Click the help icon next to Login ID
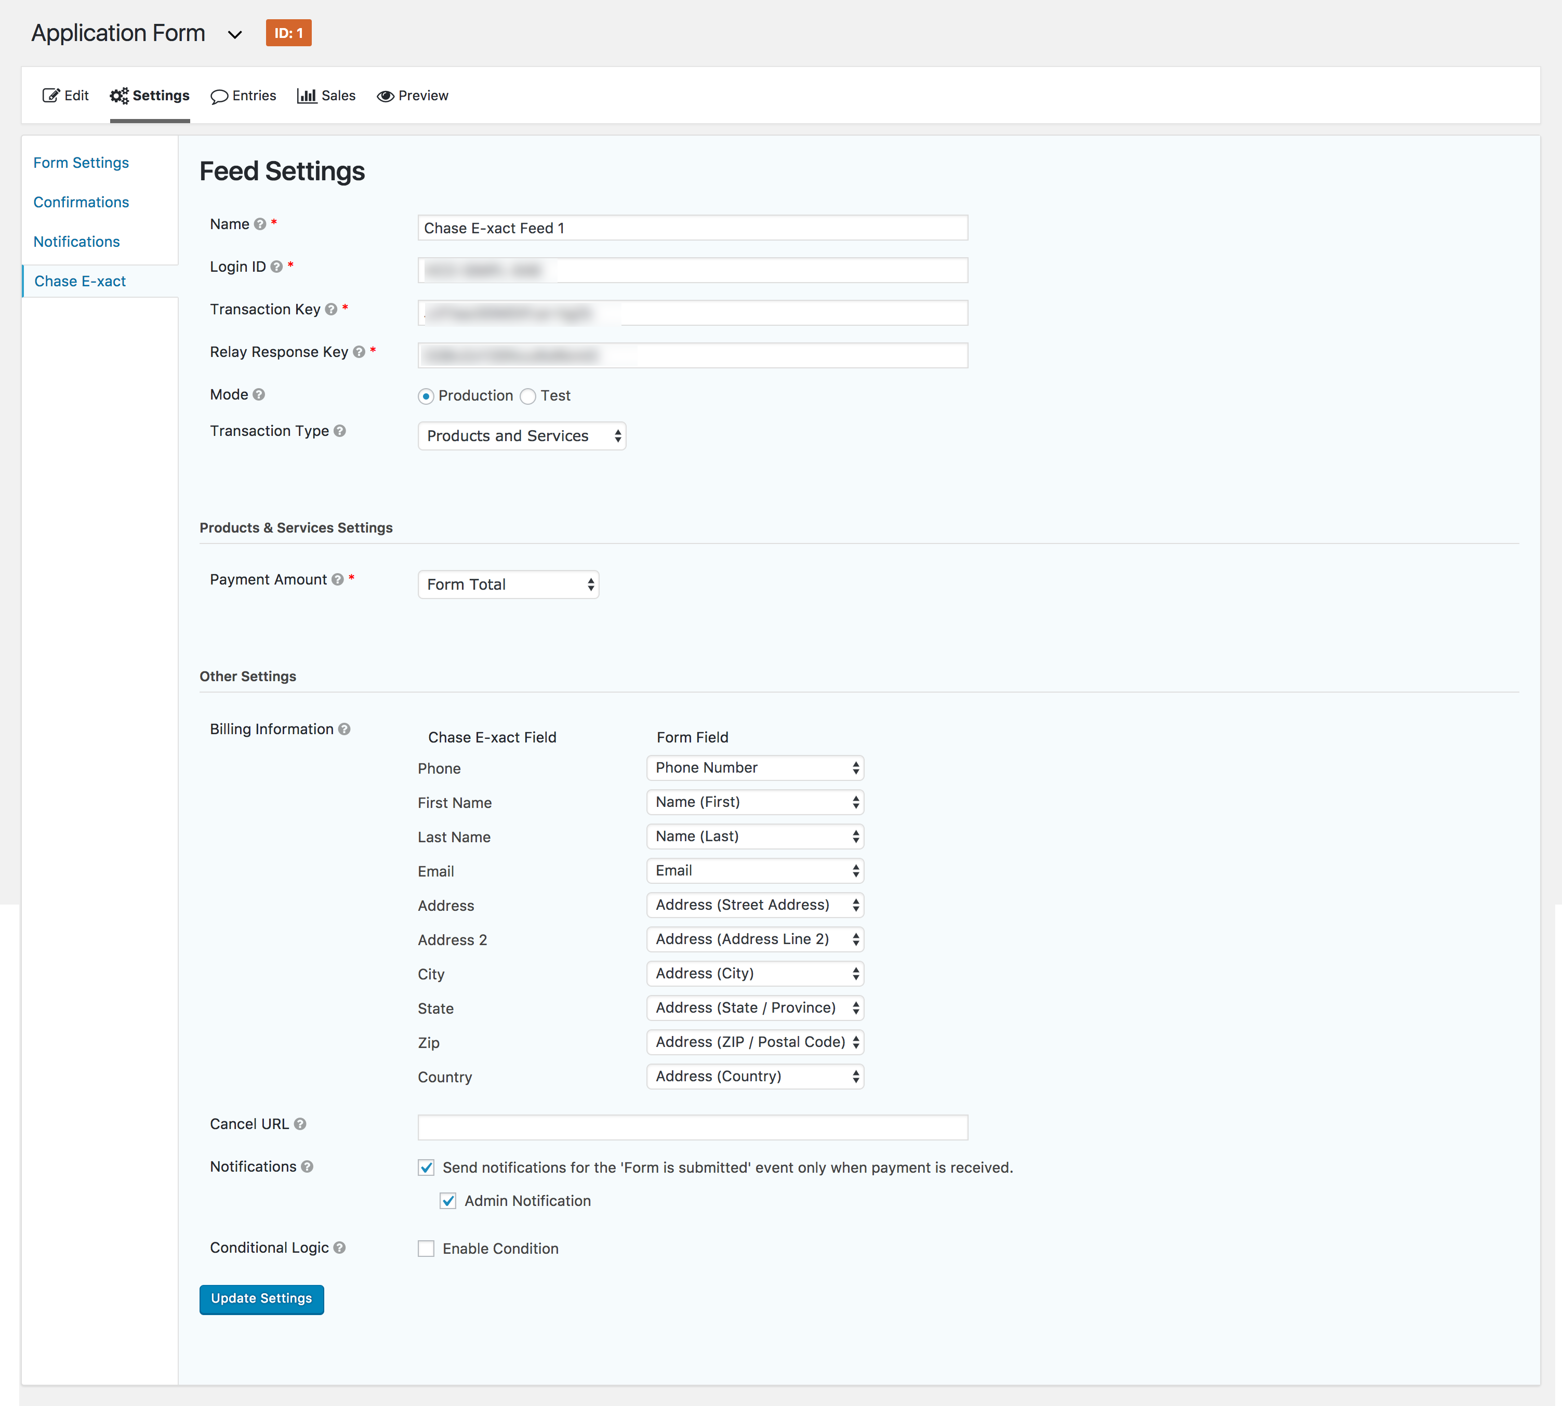Image resolution: width=1562 pixels, height=1406 pixels. tap(276, 267)
